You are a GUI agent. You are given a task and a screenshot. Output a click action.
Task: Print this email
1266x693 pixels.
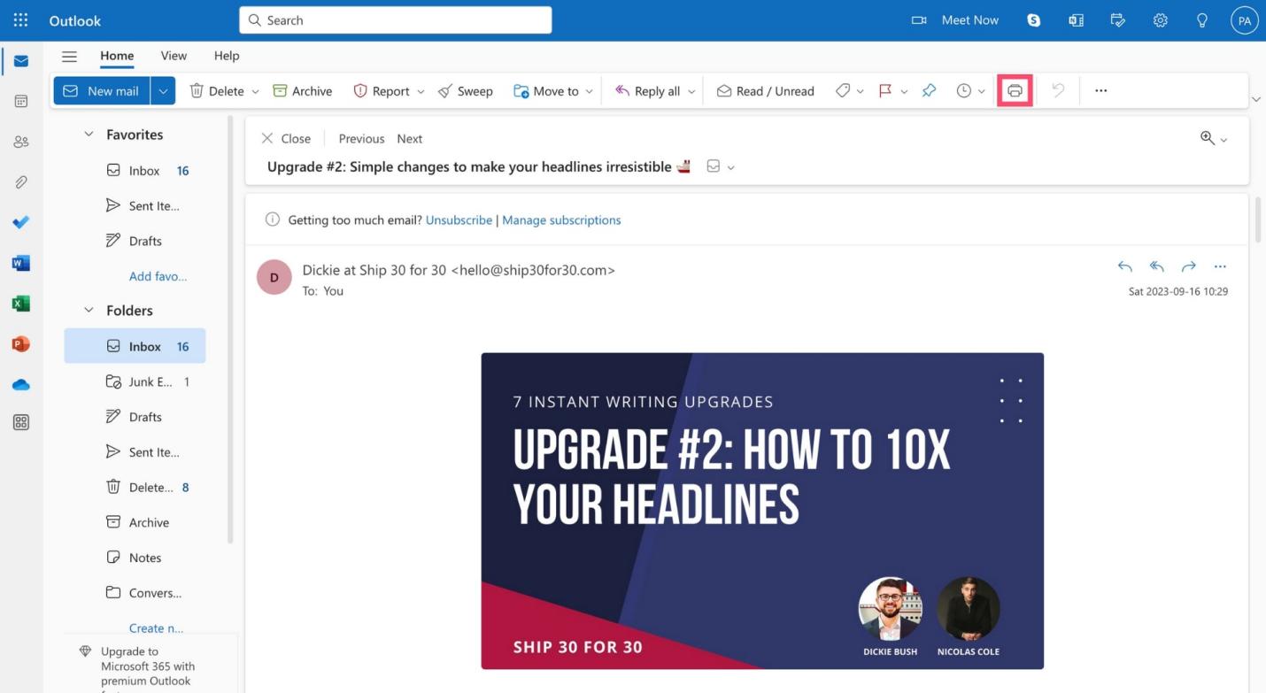tap(1015, 90)
